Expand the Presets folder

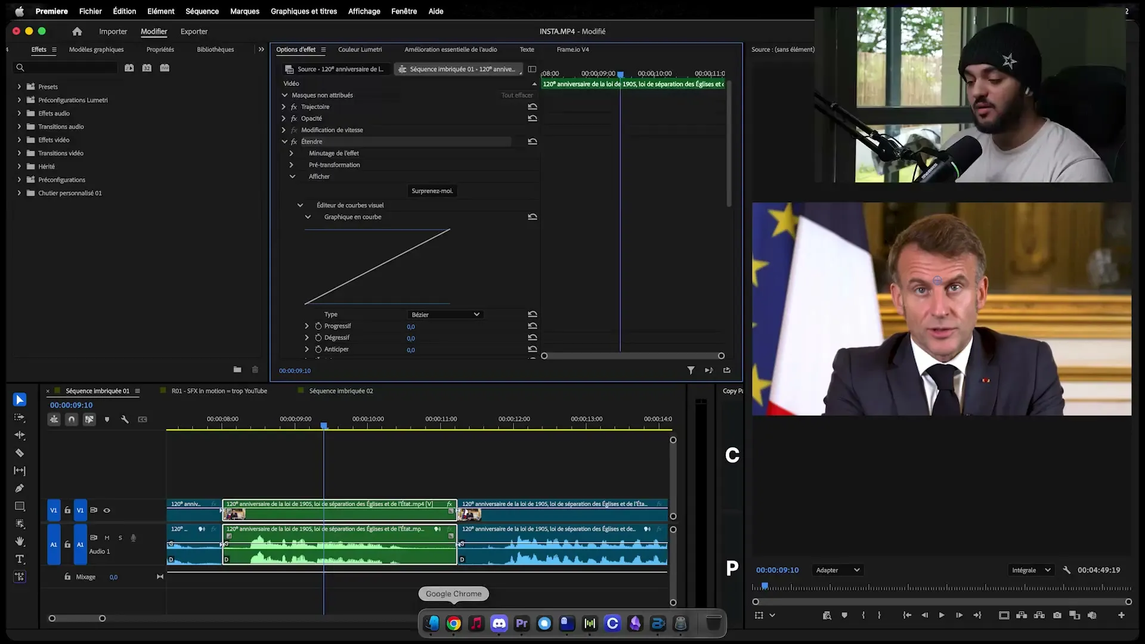[x=19, y=86]
